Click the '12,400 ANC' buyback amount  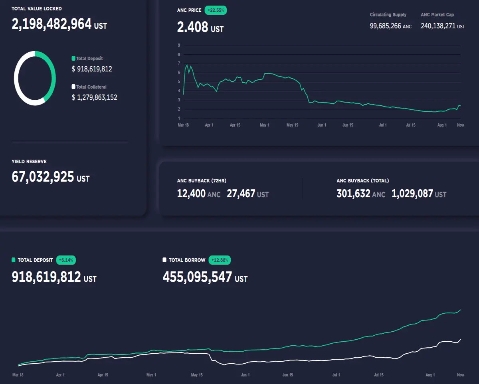[x=199, y=194]
